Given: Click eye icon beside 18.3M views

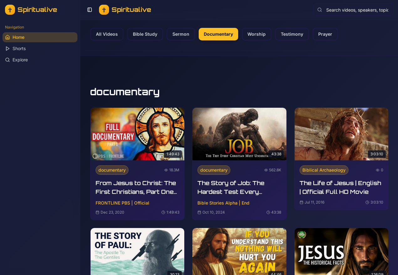Looking at the screenshot, I should [x=166, y=170].
